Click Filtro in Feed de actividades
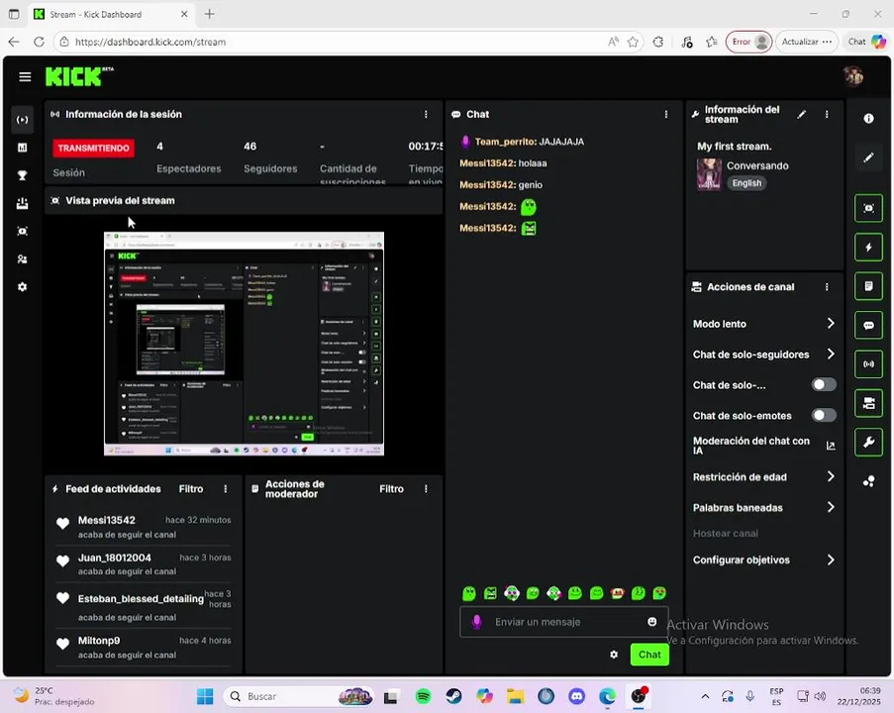 pos(190,489)
